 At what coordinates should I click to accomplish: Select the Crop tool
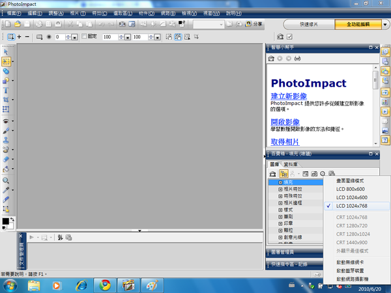pyautogui.click(x=6, y=100)
